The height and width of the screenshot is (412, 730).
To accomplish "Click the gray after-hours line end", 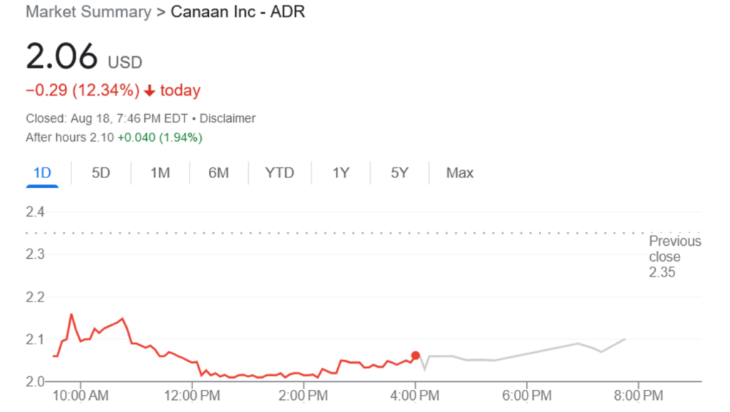I will tap(625, 339).
